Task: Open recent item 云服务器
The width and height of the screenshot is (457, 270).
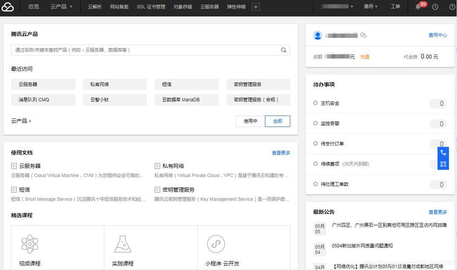Action: click(x=43, y=84)
